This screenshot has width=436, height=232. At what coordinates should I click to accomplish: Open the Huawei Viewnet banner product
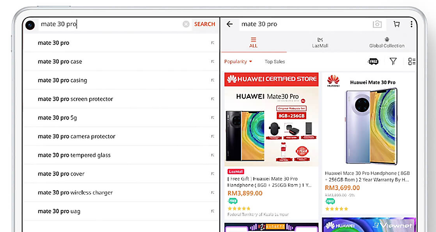(x=369, y=225)
